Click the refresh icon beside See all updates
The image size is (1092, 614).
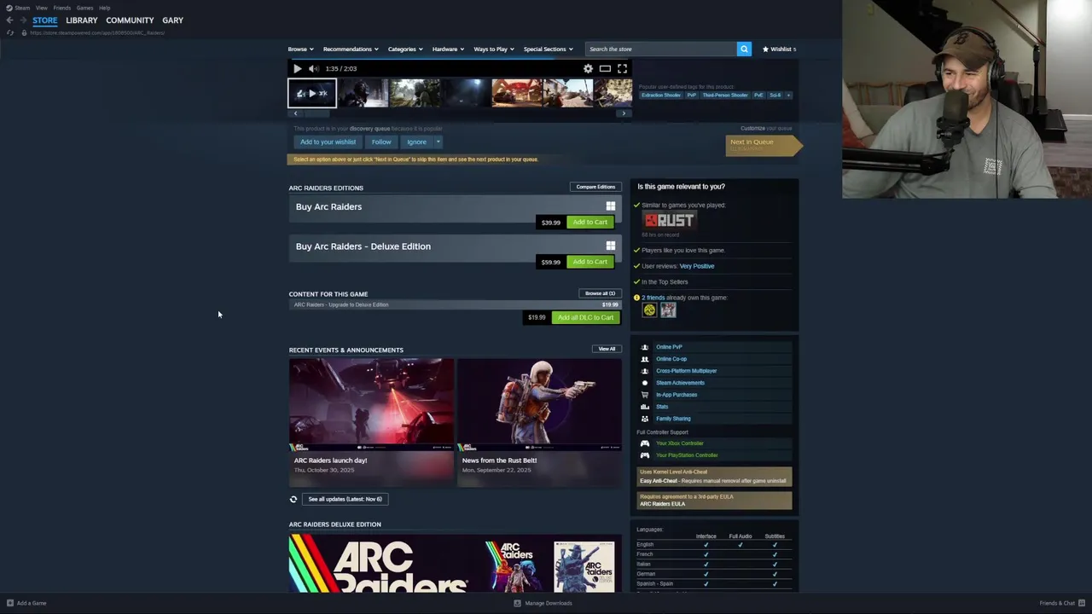click(x=293, y=499)
